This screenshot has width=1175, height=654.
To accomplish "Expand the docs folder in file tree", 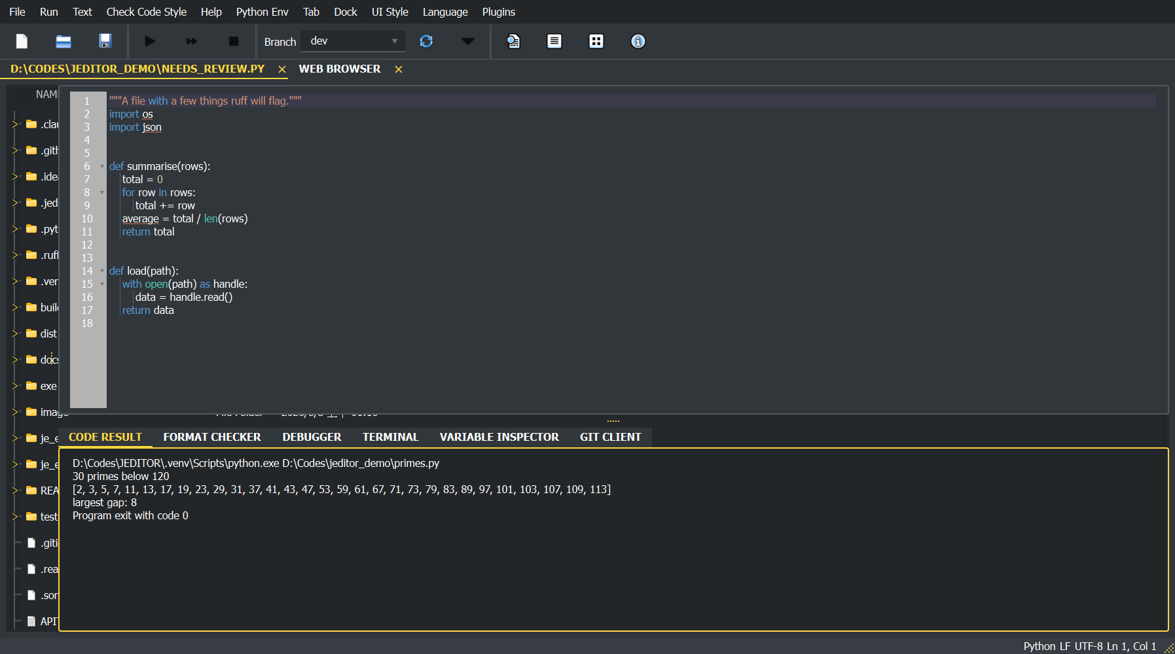I will tap(15, 360).
